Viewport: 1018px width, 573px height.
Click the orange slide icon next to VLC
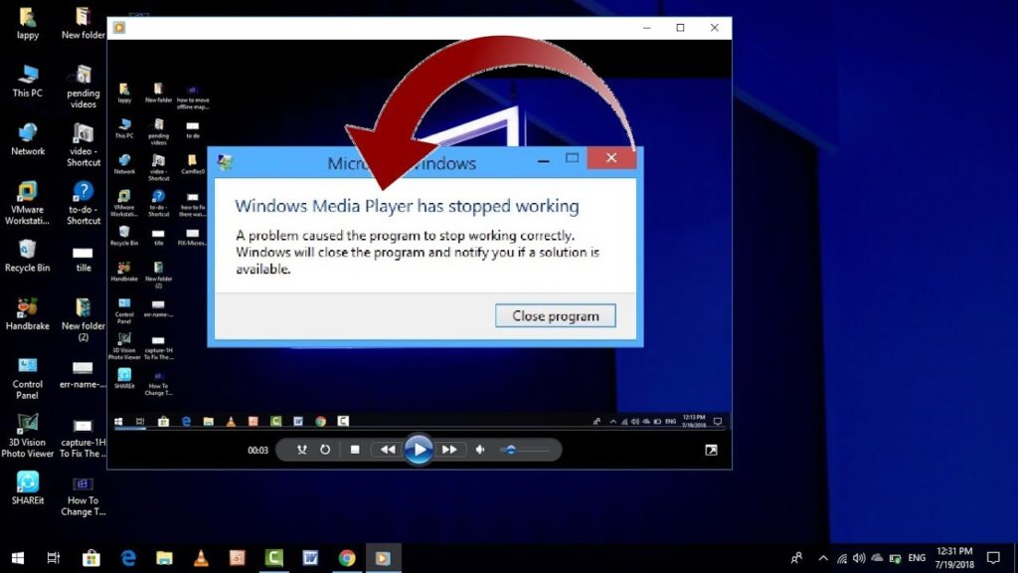pyautogui.click(x=237, y=558)
